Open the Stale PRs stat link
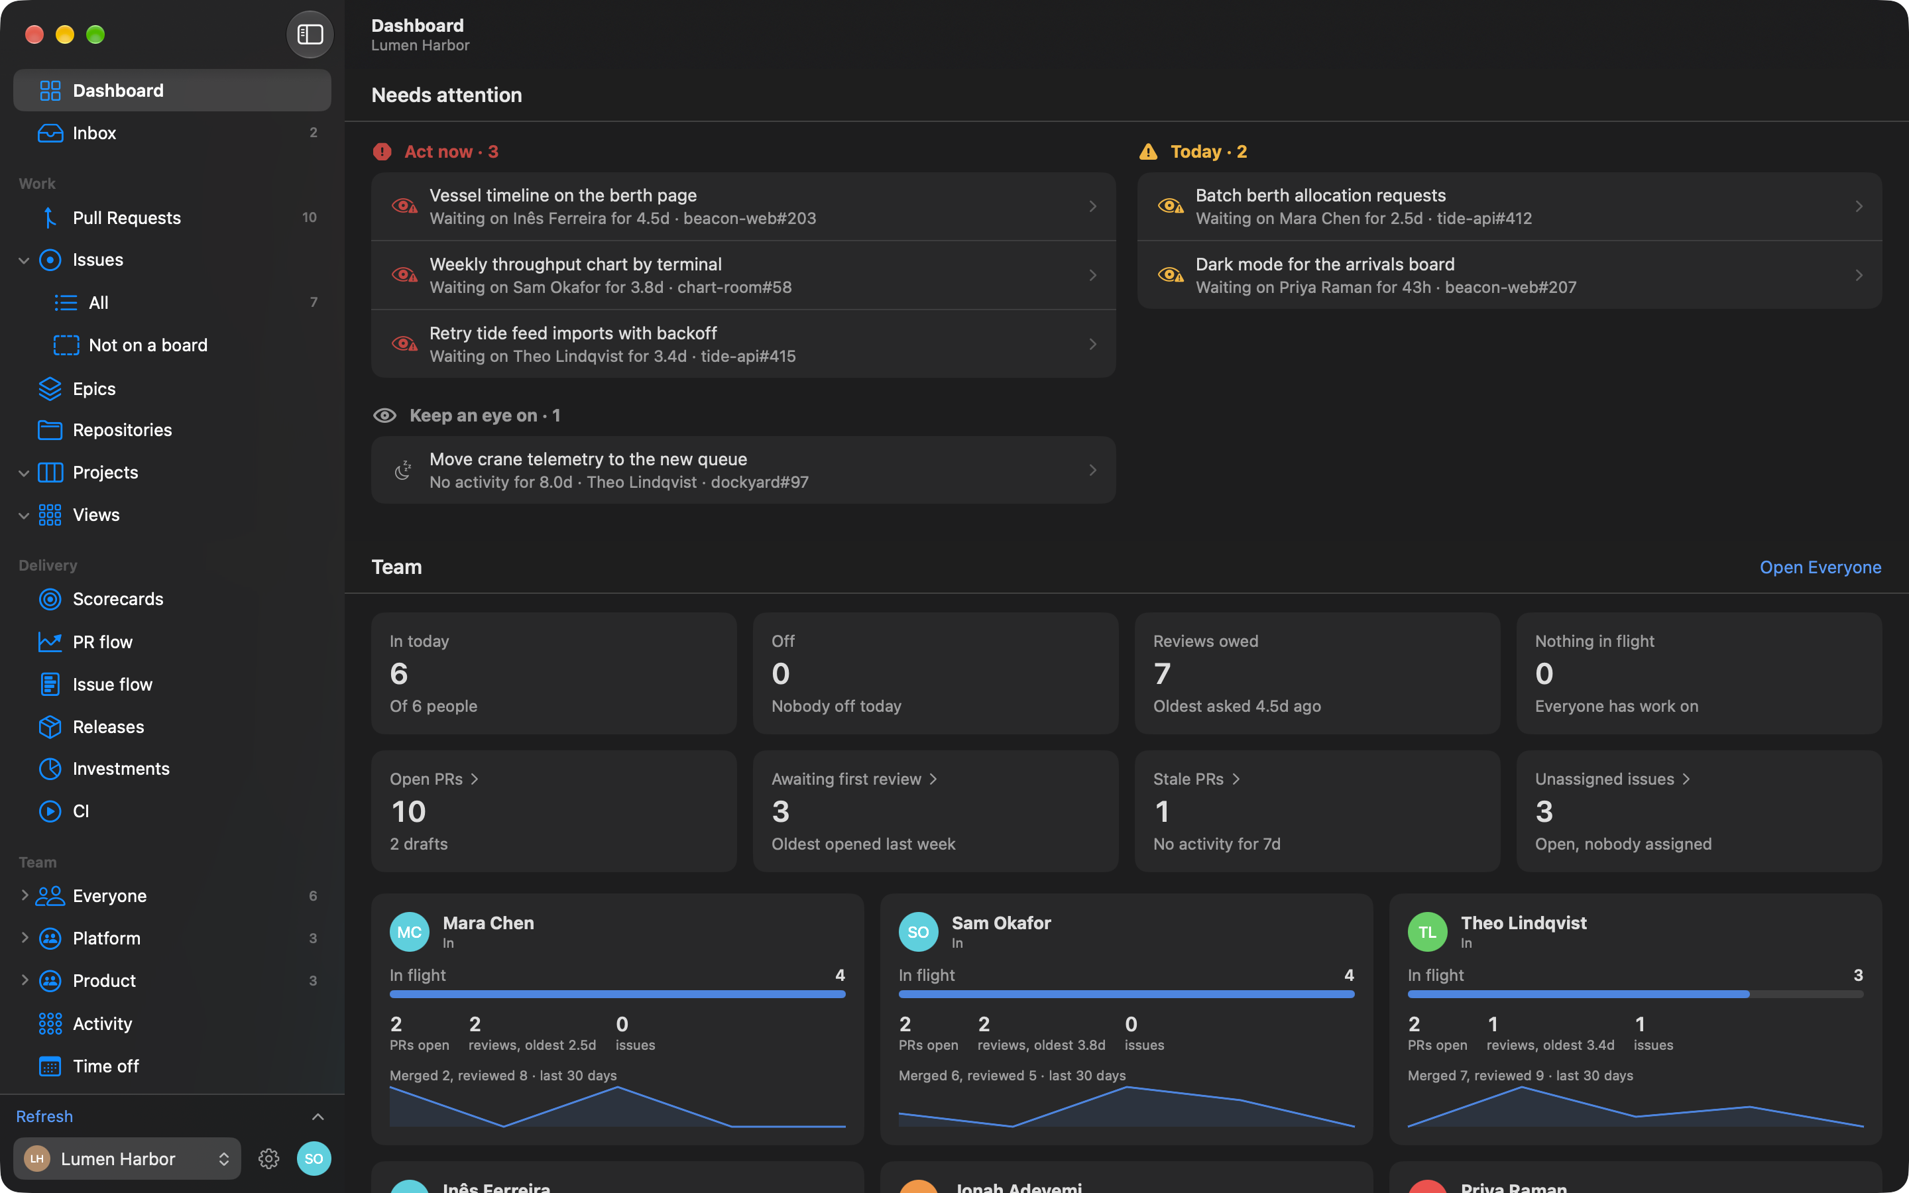The height and width of the screenshot is (1193, 1909). pyautogui.click(x=1196, y=779)
